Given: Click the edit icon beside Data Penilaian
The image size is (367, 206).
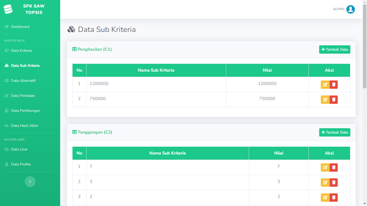Looking at the screenshot, I should click(7, 95).
